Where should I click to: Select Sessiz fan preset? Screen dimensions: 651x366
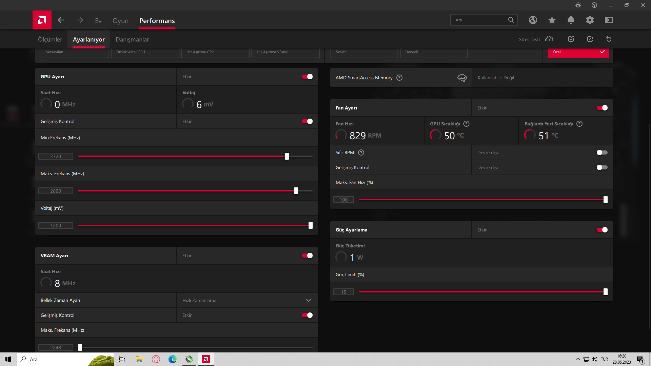(364, 53)
